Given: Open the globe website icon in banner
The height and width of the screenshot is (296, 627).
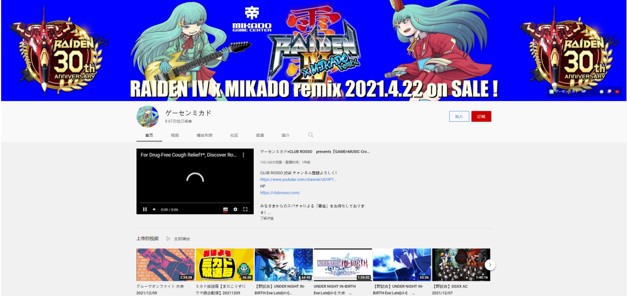Looking at the screenshot, I should point(601,91).
